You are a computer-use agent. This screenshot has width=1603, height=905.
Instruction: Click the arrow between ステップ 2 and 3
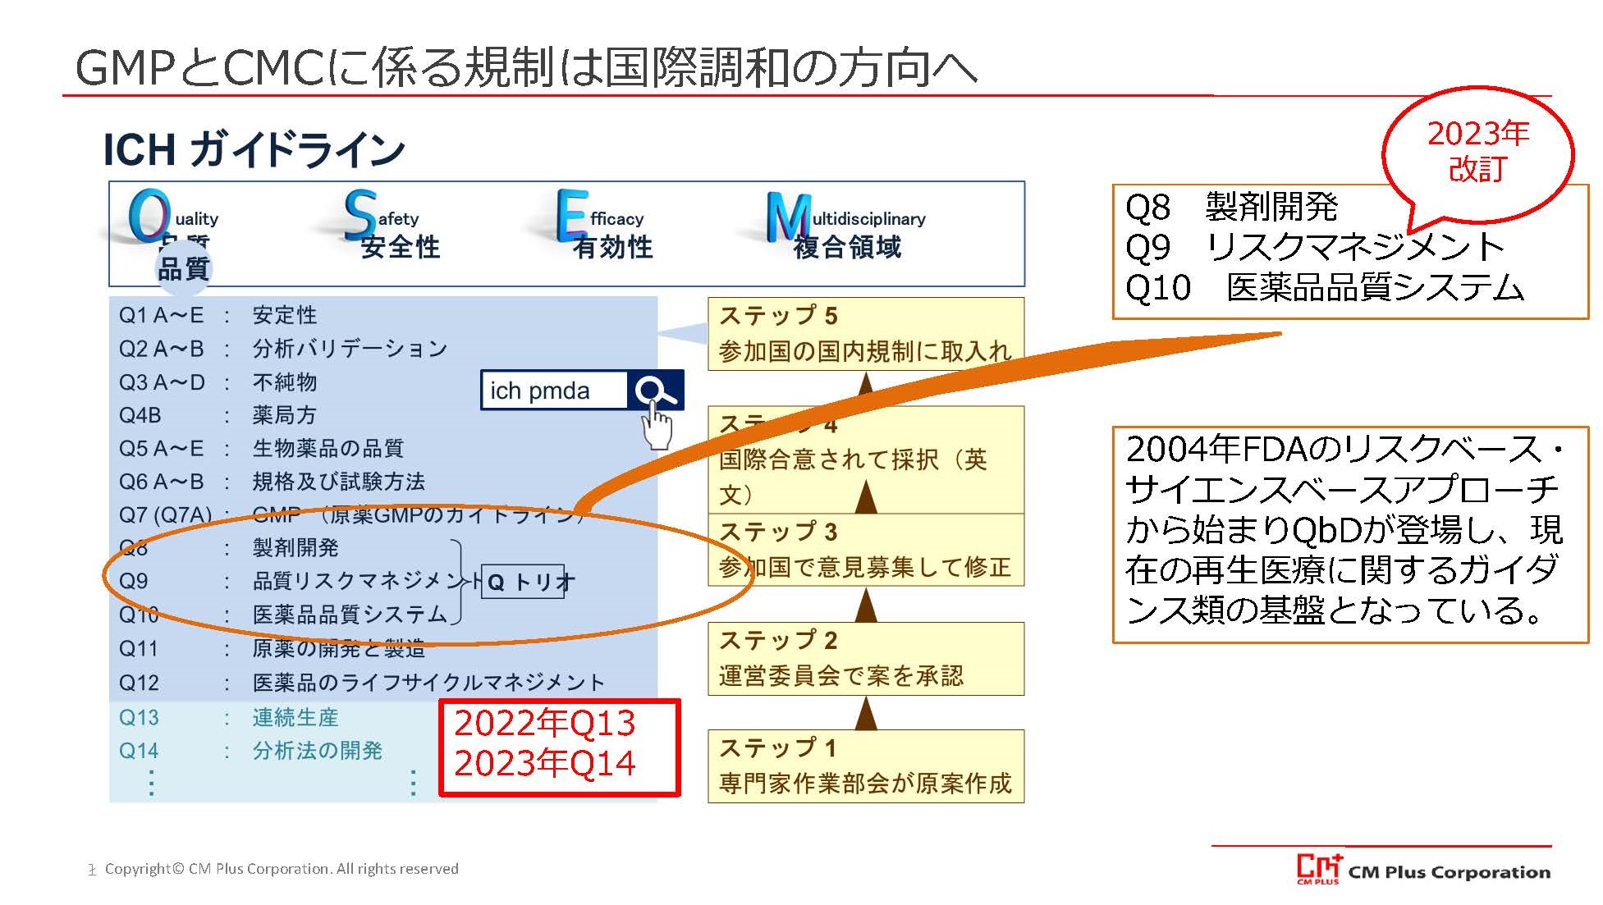tap(865, 605)
